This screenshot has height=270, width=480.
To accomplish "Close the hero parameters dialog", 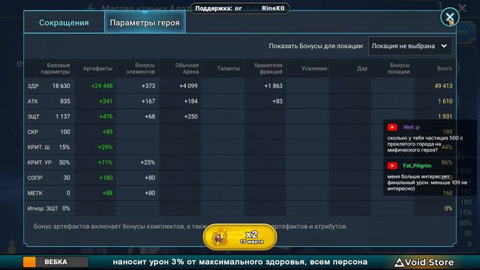I will (x=450, y=17).
